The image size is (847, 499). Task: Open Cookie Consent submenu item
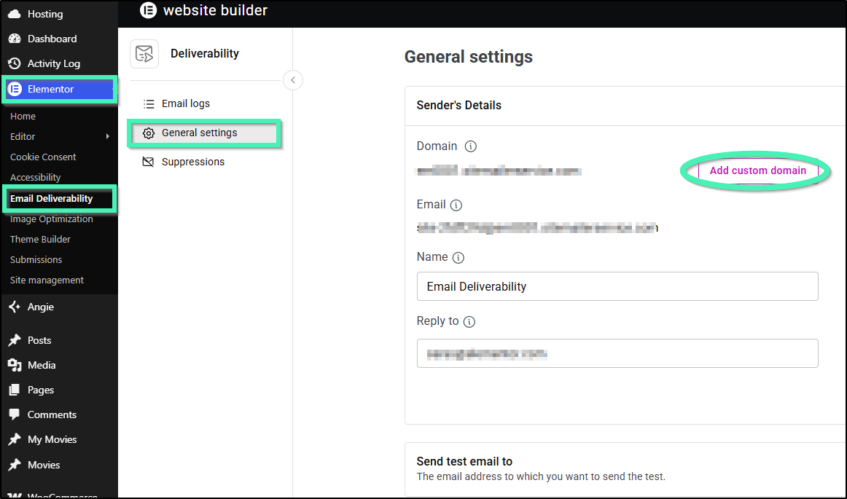43,157
